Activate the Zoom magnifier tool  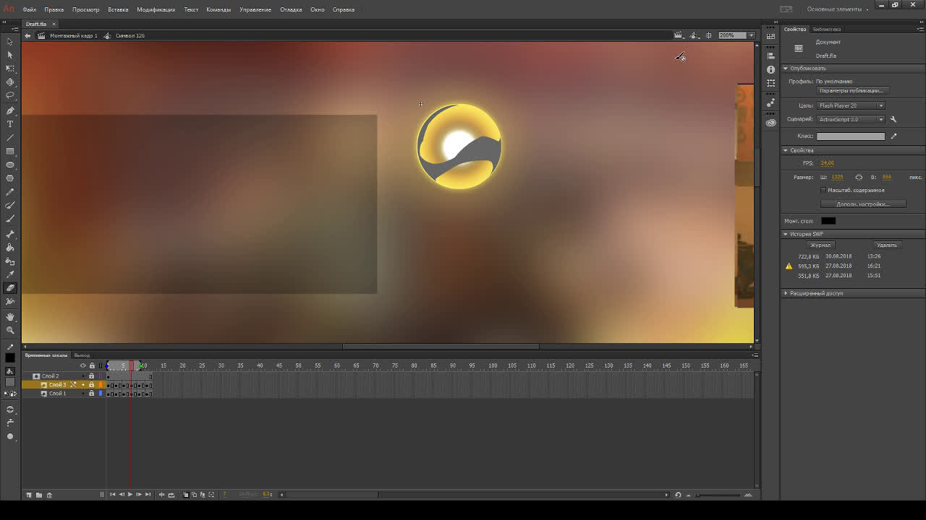(10, 330)
